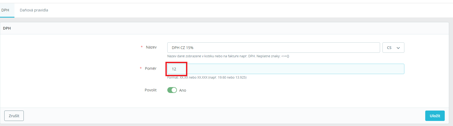The width and height of the screenshot is (453, 126).
Task: Click the DPH panel heading
Action: [x=7, y=28]
